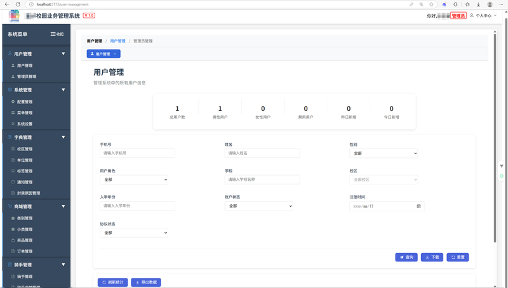508x288 pixels.
Task: Close the 用户管理 tab with its X
Action: coord(115,54)
